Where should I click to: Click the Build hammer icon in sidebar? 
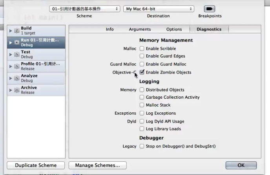coord(17,31)
